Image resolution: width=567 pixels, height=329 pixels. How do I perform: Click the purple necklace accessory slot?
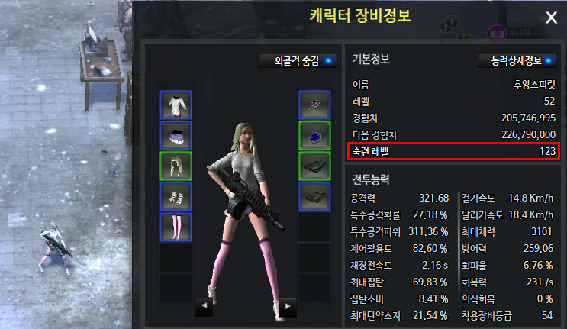[x=314, y=105]
